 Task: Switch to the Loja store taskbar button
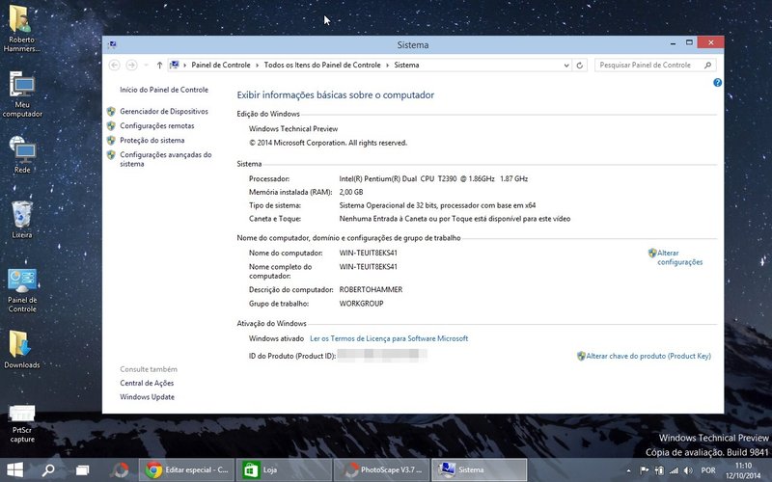coord(283,470)
